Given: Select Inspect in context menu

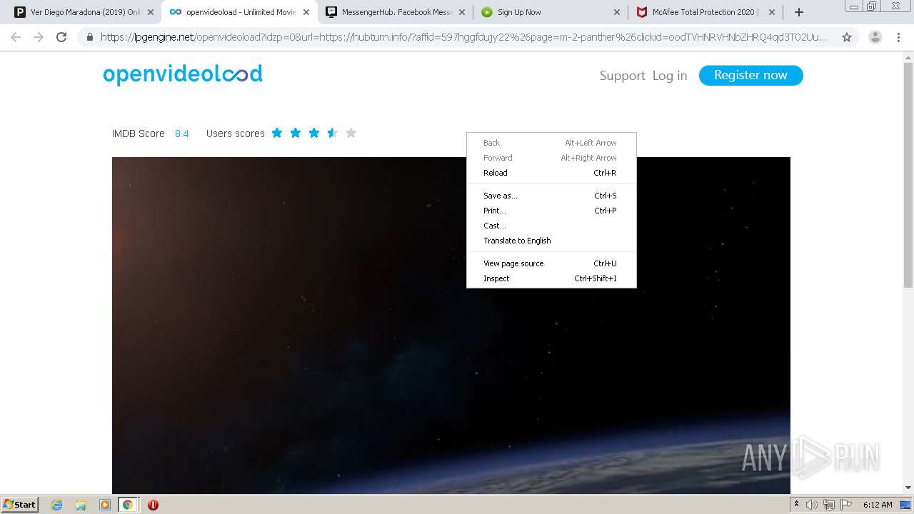Looking at the screenshot, I should pos(551,278).
